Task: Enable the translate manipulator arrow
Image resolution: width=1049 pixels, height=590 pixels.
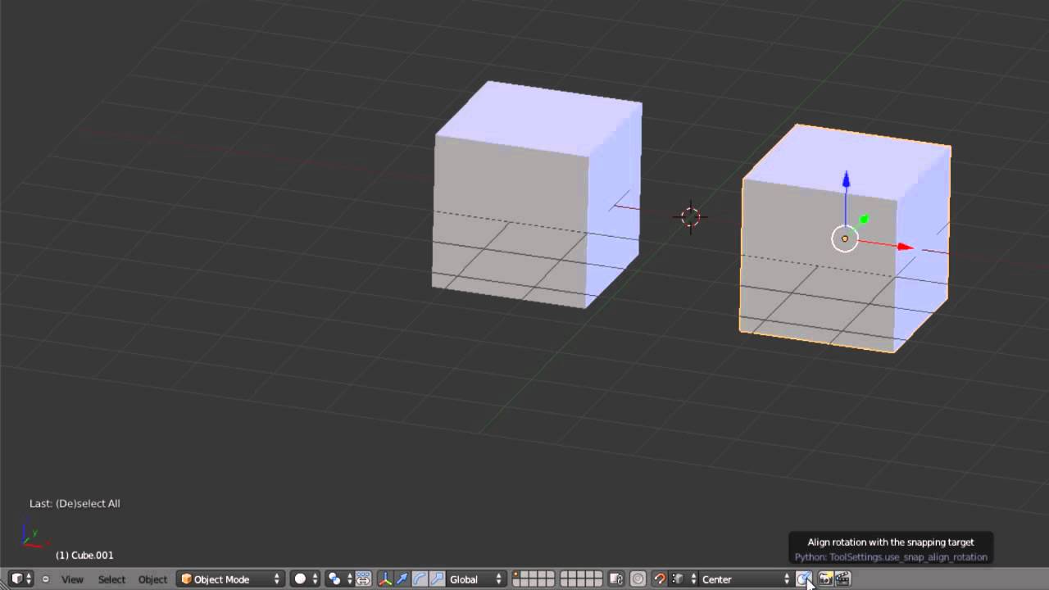Action: coord(402,579)
